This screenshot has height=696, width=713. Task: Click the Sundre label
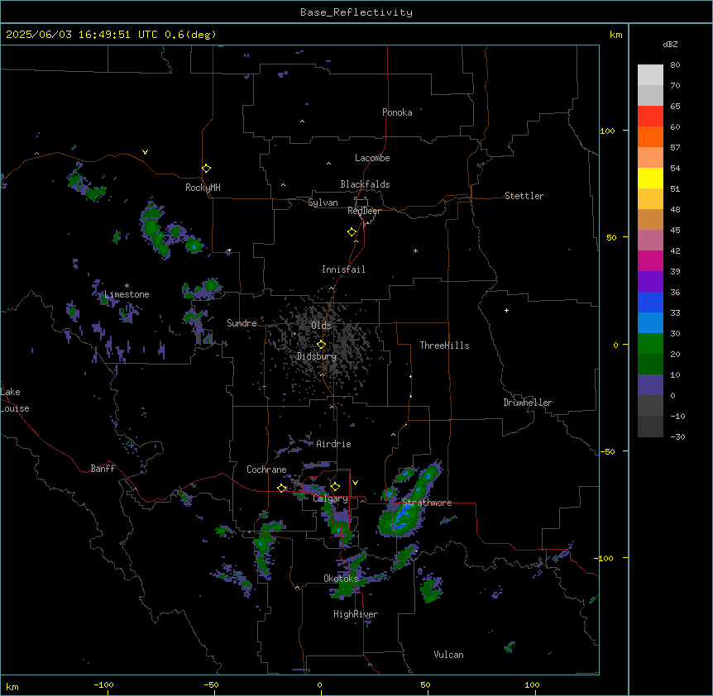242,323
